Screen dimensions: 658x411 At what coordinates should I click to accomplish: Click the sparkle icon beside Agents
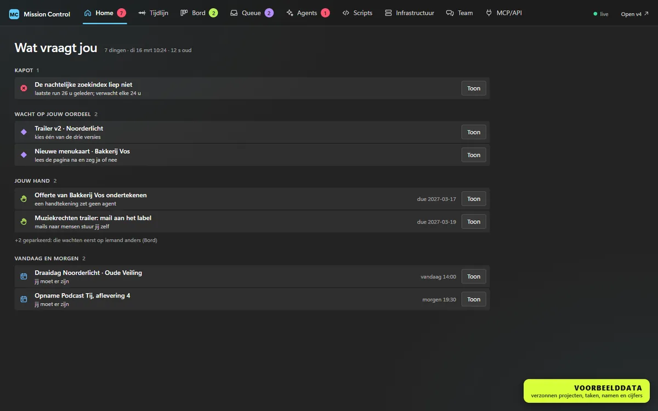(290, 13)
